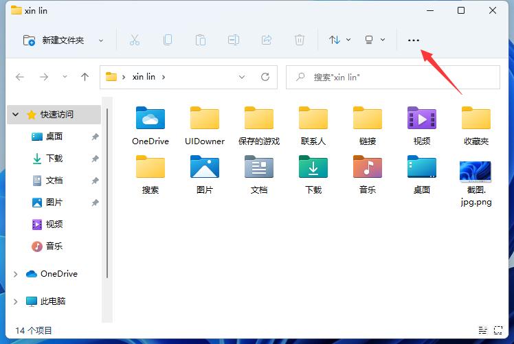This screenshot has width=514, height=344.
Task: Select the 视频 folder in file area
Action: (422, 126)
